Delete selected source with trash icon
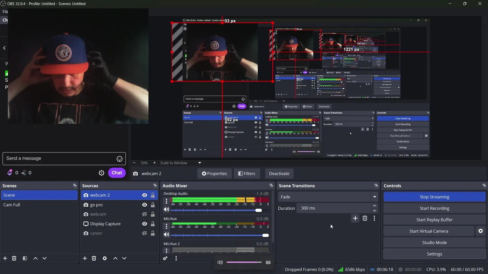The width and height of the screenshot is (488, 274). (x=94, y=258)
